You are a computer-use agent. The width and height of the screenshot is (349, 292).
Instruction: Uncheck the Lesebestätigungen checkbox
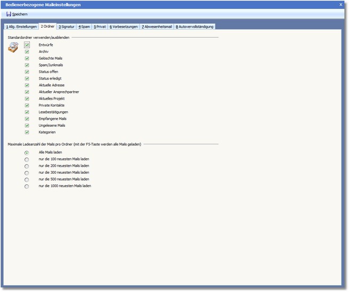27,112
